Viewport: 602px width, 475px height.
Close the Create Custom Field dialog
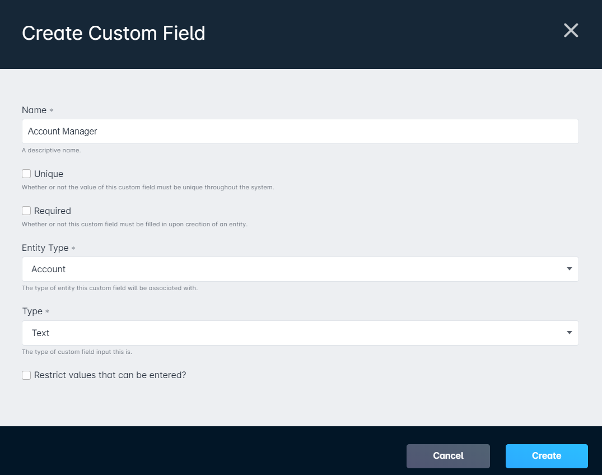[x=571, y=30]
